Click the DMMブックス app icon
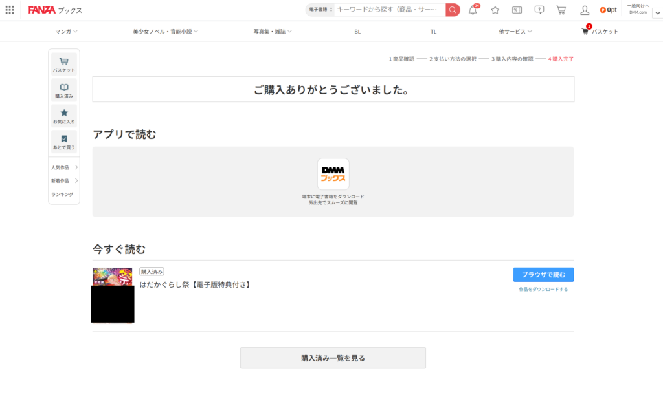Viewport: 663px width, 395px height. click(333, 175)
